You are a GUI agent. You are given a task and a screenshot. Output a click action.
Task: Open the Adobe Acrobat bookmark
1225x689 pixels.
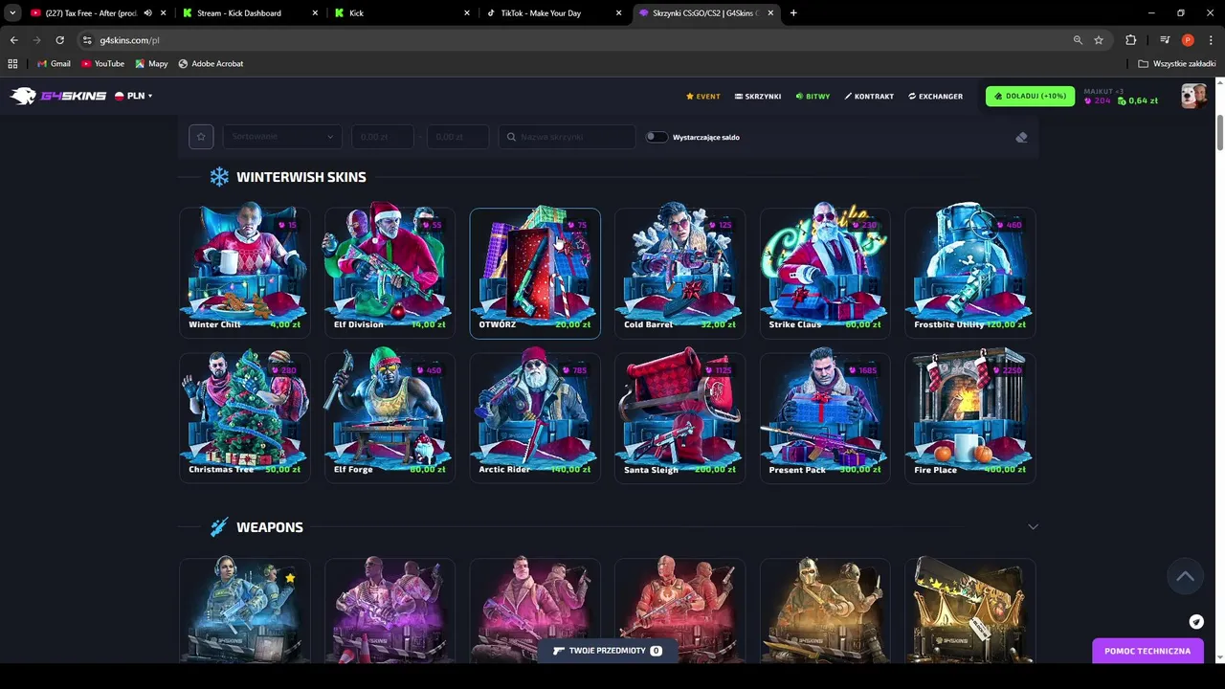click(211, 63)
